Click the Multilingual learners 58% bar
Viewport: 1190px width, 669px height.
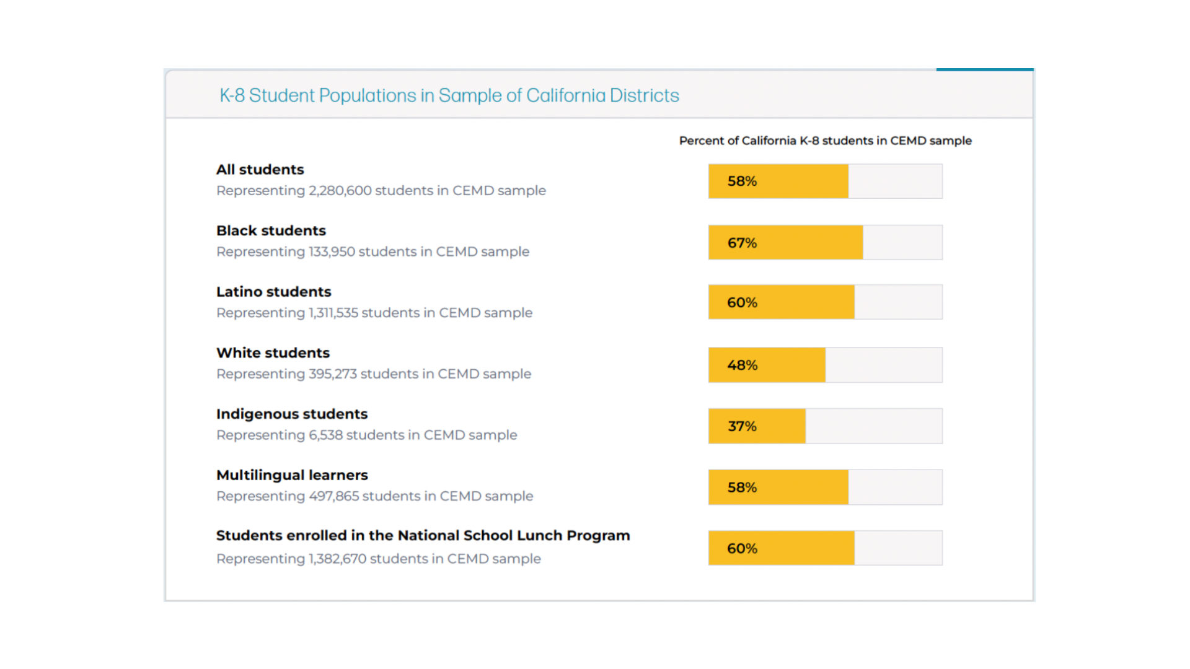click(x=825, y=488)
